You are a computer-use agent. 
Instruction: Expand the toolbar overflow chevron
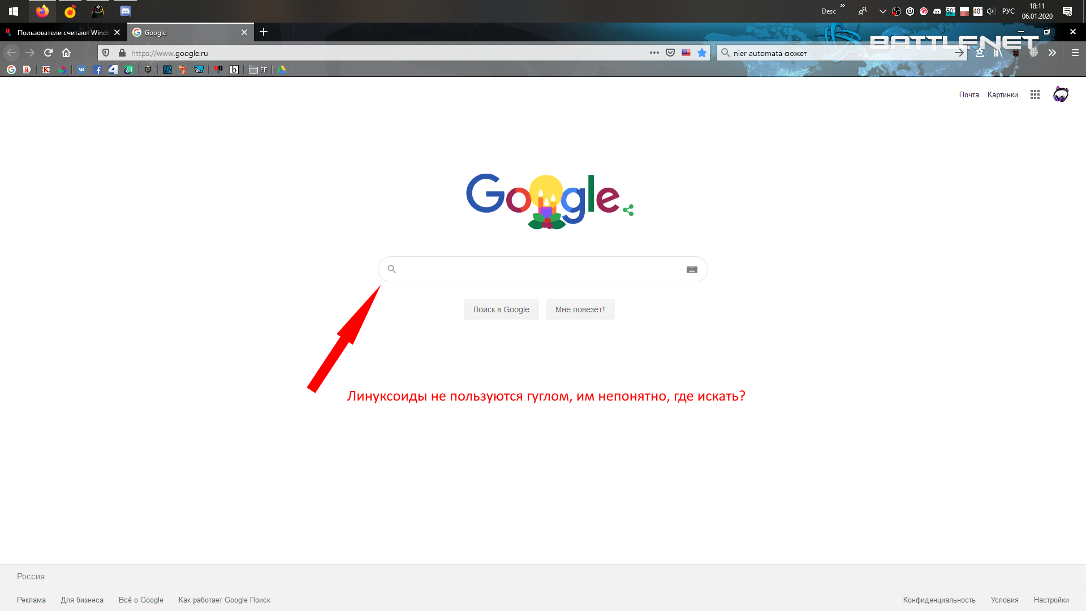tap(1052, 53)
